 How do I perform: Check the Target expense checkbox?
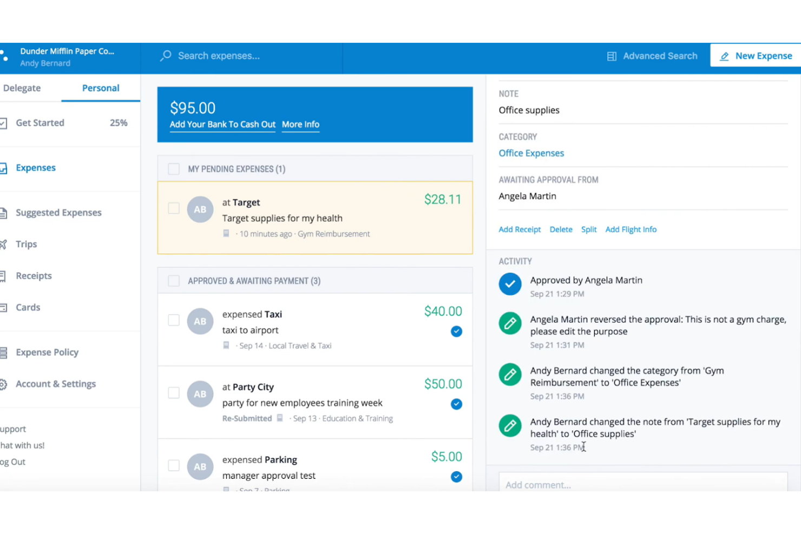click(x=174, y=208)
